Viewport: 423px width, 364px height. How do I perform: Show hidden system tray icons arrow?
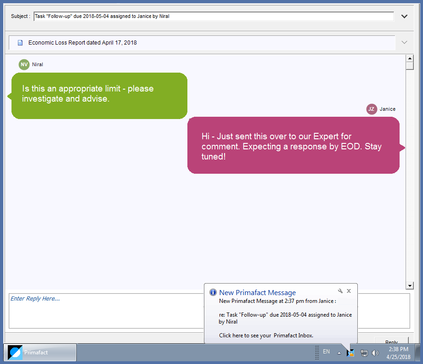(339, 353)
